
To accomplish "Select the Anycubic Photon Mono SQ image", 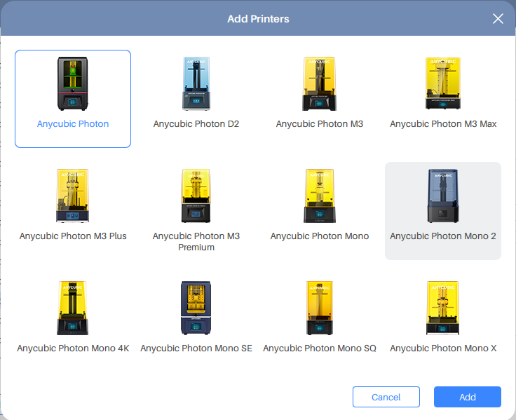I will [x=320, y=308].
